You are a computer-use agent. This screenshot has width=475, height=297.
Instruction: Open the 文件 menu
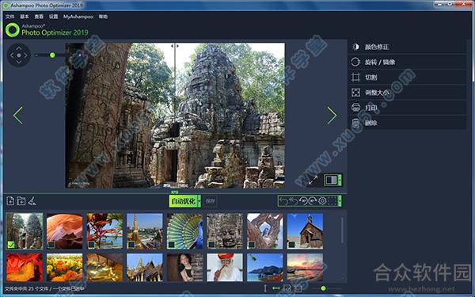click(x=9, y=17)
